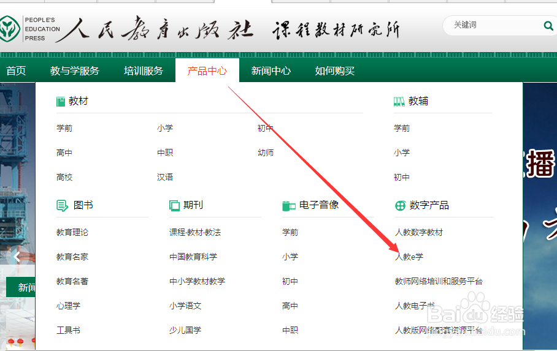557x351 pixels.
Task: Open 心理学 book category
Action: click(x=69, y=306)
